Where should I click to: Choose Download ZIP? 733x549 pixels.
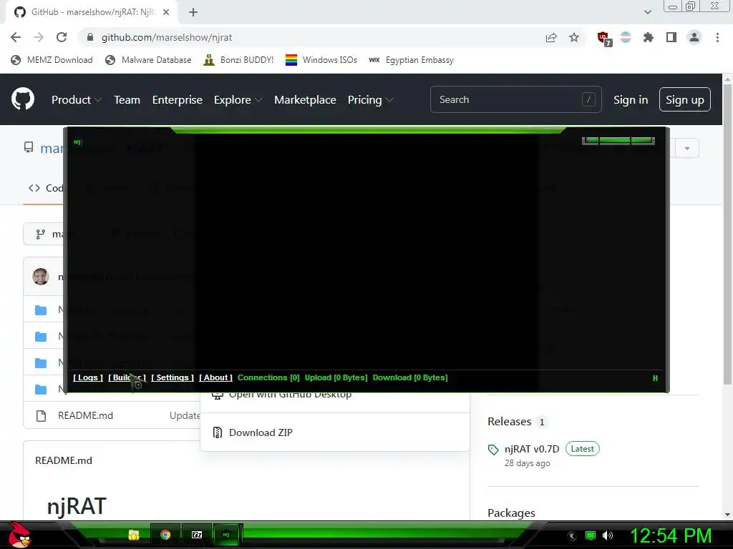click(x=335, y=432)
